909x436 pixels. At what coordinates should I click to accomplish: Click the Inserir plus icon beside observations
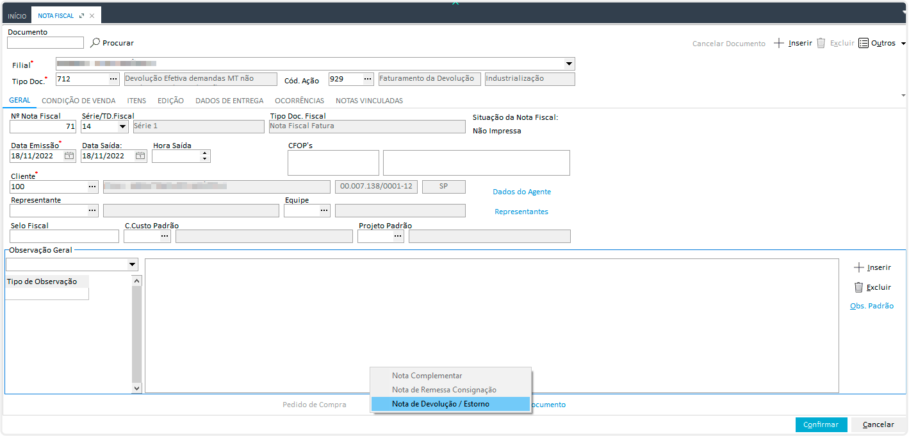[859, 267]
